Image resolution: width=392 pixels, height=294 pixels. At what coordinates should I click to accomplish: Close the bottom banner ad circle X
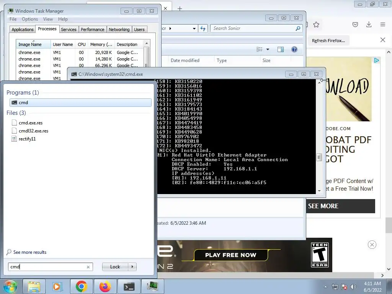point(372,245)
